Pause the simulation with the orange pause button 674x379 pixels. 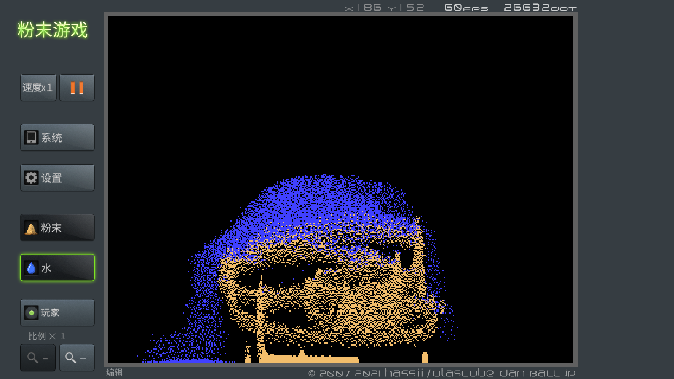(77, 88)
